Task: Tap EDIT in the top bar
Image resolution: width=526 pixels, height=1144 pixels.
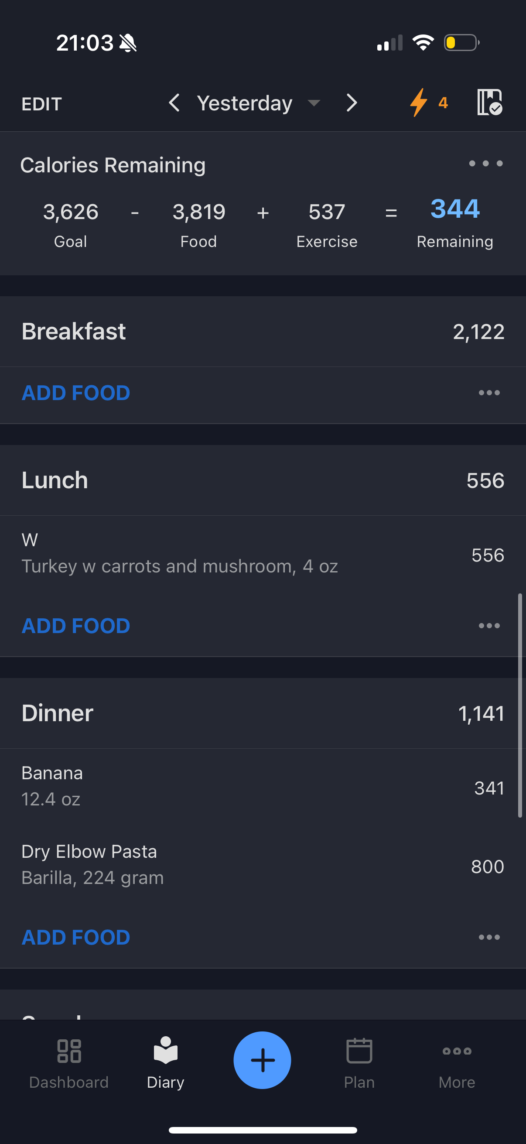Action: tap(42, 104)
